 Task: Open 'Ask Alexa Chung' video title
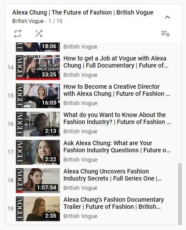(x=117, y=147)
